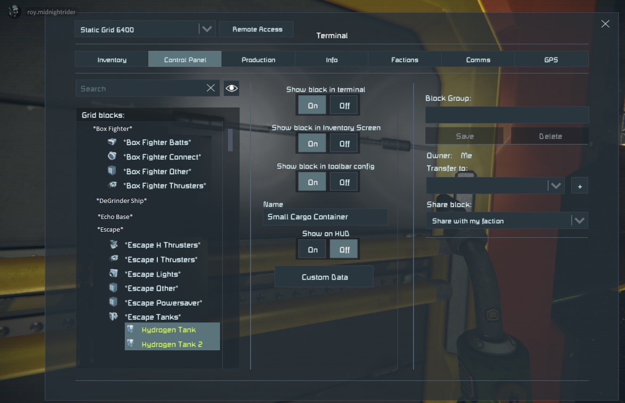Click the Box Fighter Batts block icon
625x403 pixels.
click(x=112, y=142)
